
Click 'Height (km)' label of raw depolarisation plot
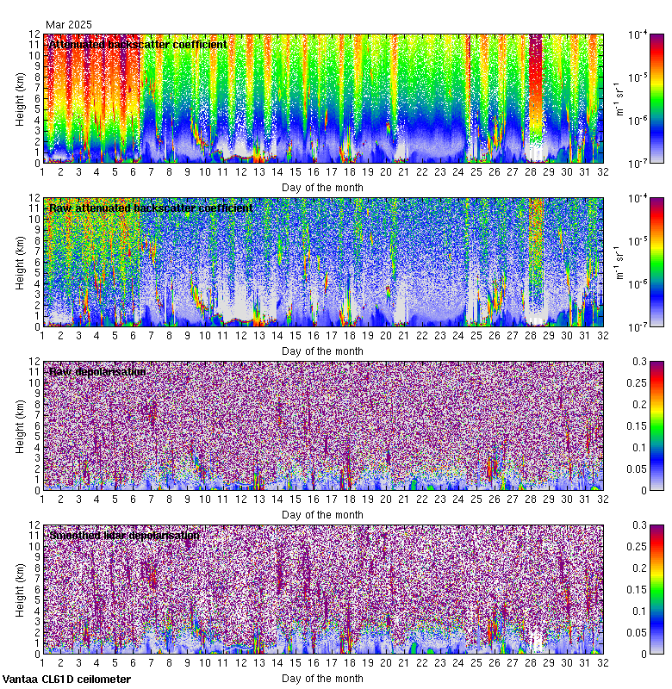[x=21, y=425]
